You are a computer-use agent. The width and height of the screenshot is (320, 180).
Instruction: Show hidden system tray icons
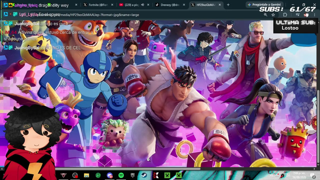271,175
